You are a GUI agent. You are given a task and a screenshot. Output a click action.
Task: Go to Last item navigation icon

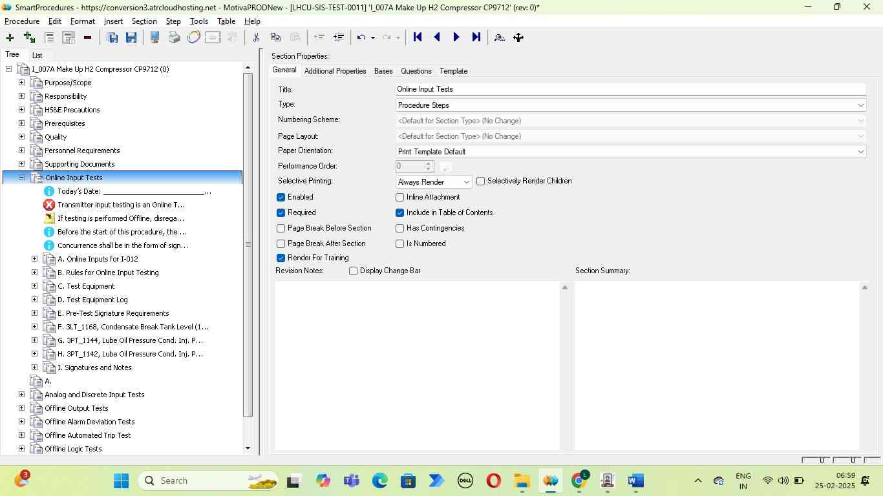click(x=476, y=37)
